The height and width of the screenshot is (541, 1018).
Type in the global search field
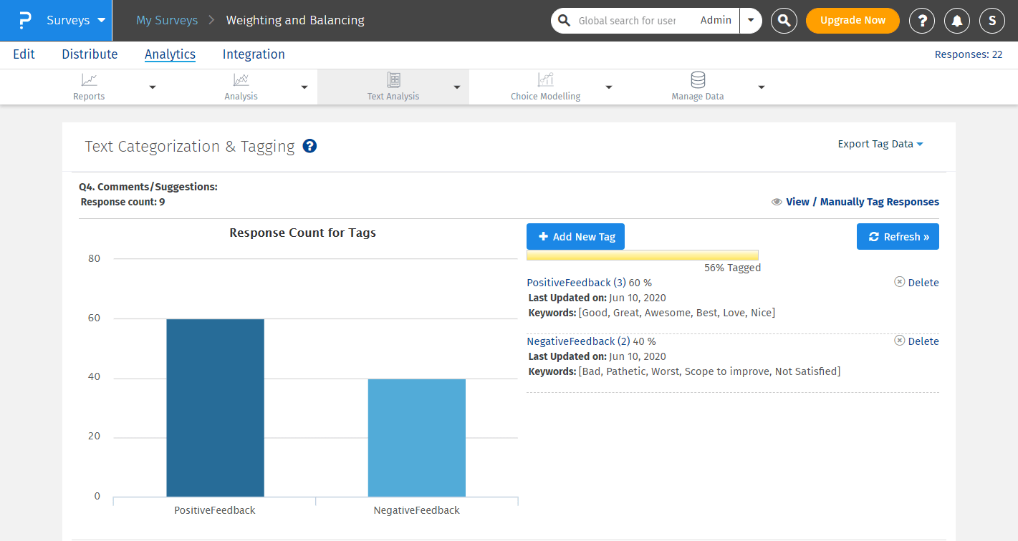click(627, 21)
